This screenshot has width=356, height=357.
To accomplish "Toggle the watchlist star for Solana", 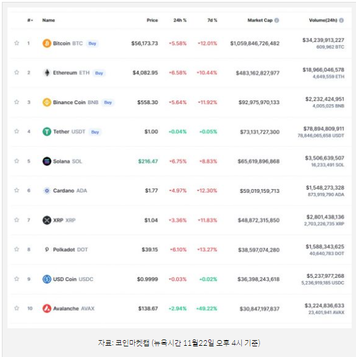I will (x=17, y=161).
